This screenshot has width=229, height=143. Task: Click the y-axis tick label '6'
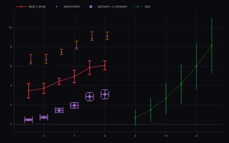tap(11, 66)
